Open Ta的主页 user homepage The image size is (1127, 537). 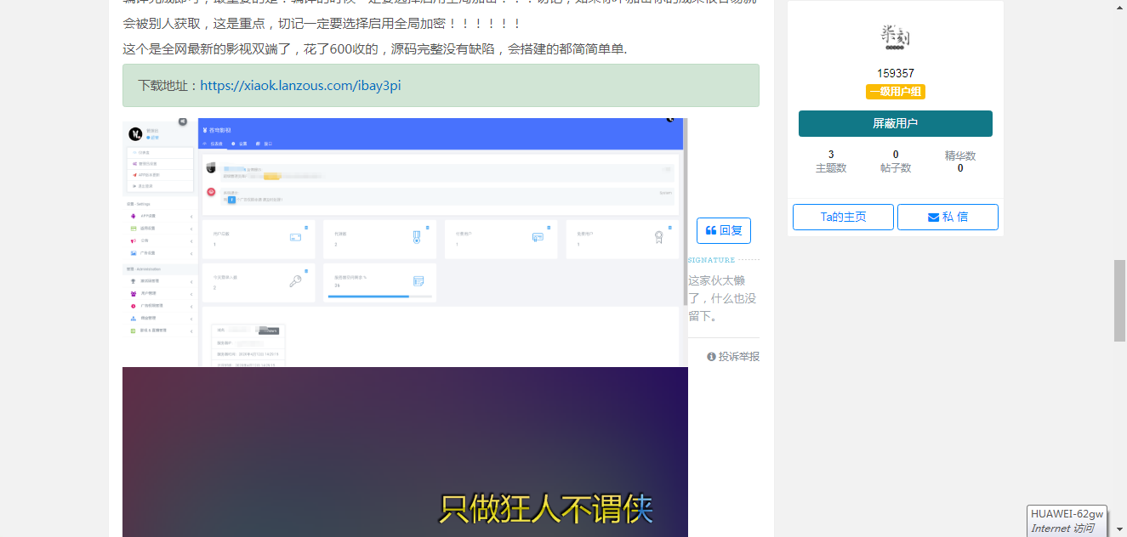[x=843, y=217]
